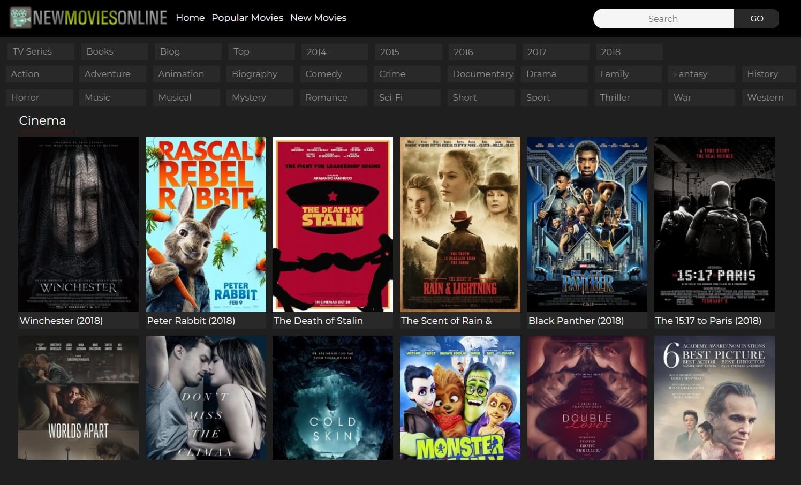Click the Cinema section heading

tap(42, 120)
